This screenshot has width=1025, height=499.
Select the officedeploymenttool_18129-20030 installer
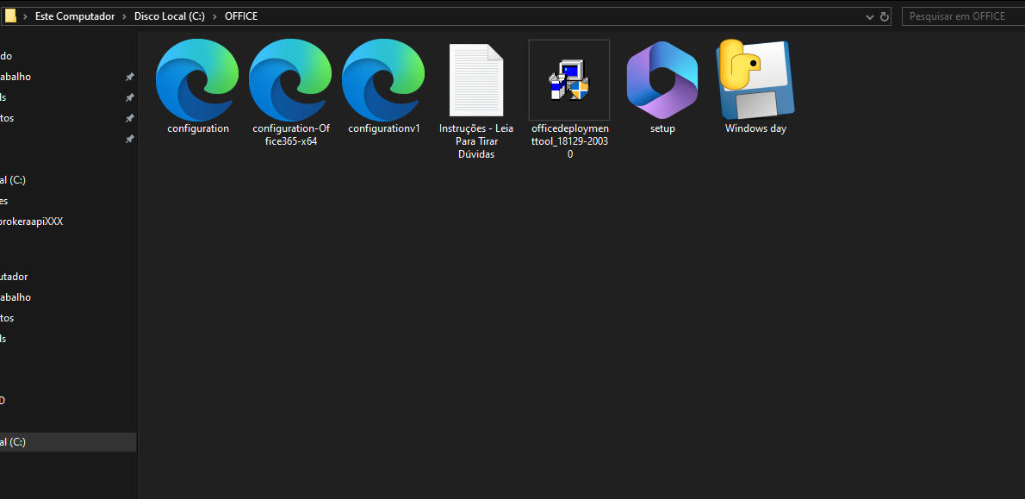(568, 81)
